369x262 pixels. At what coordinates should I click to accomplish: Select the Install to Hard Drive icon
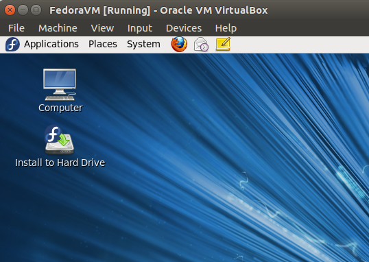(59, 140)
